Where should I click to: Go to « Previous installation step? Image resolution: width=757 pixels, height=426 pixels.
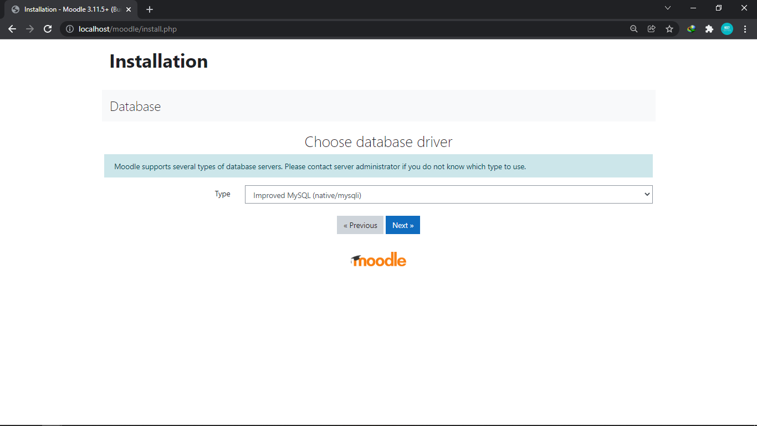[360, 225]
